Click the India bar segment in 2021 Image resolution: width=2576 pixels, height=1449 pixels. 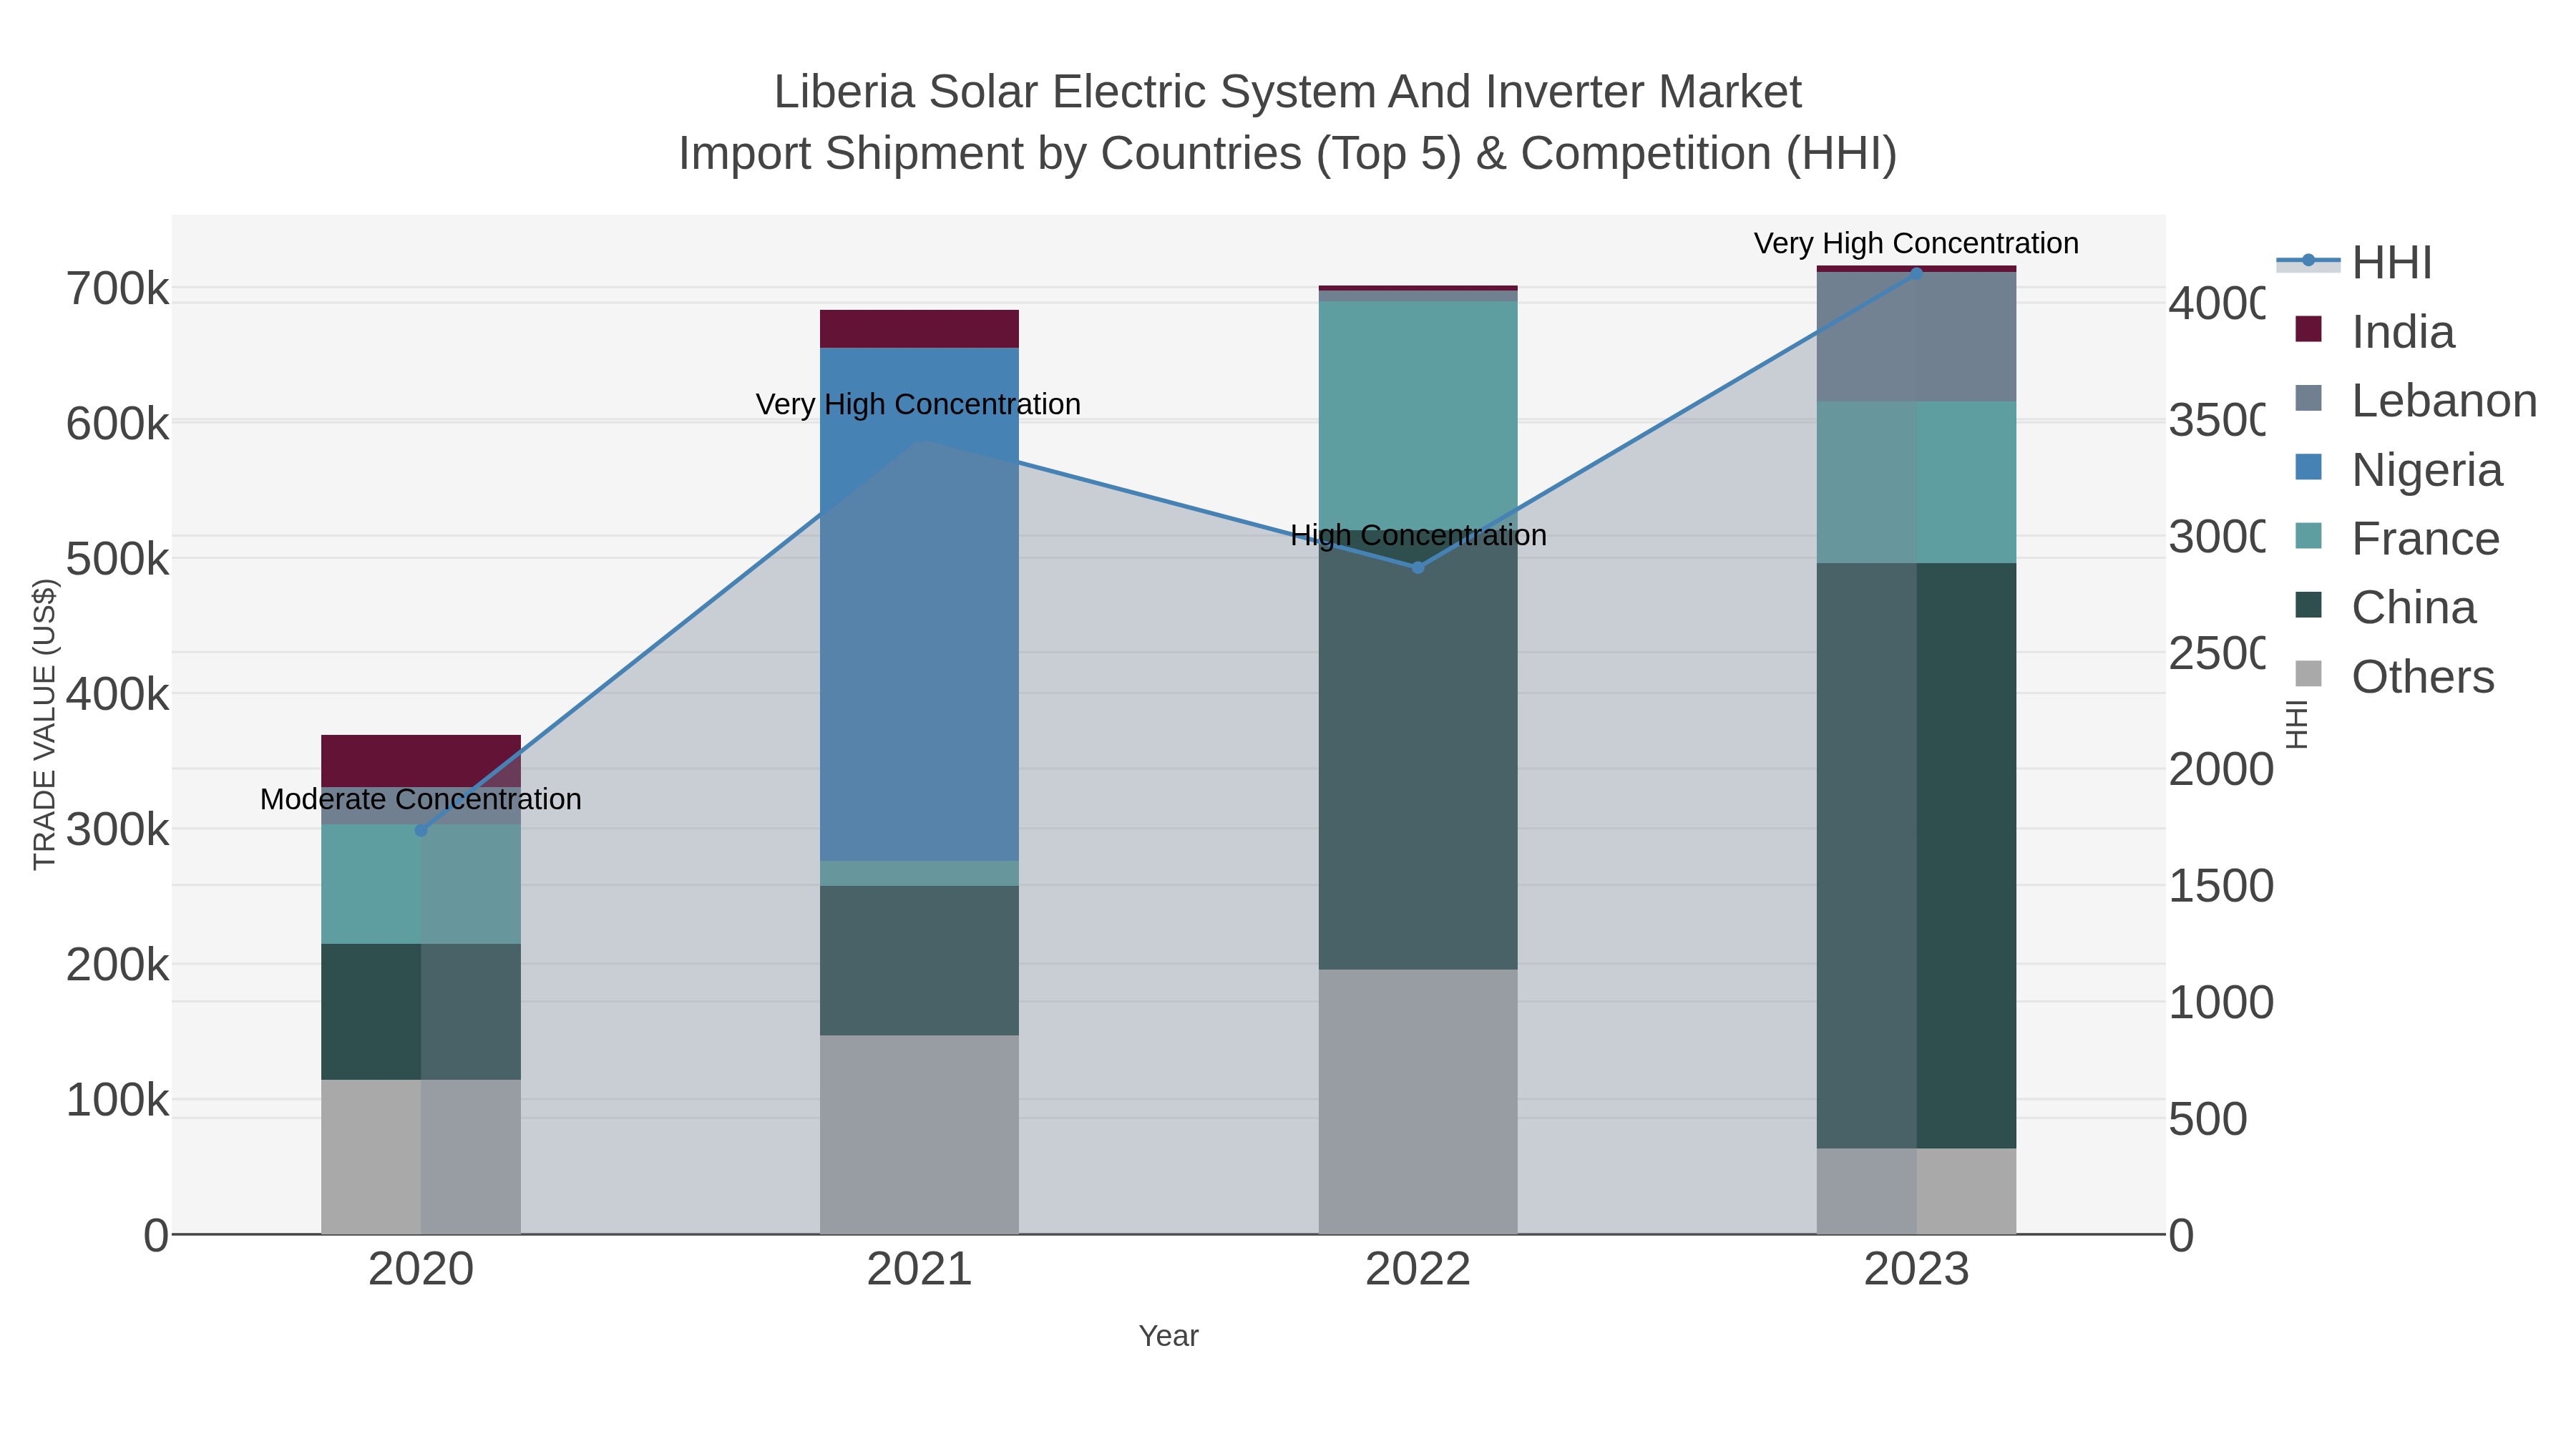(x=919, y=329)
